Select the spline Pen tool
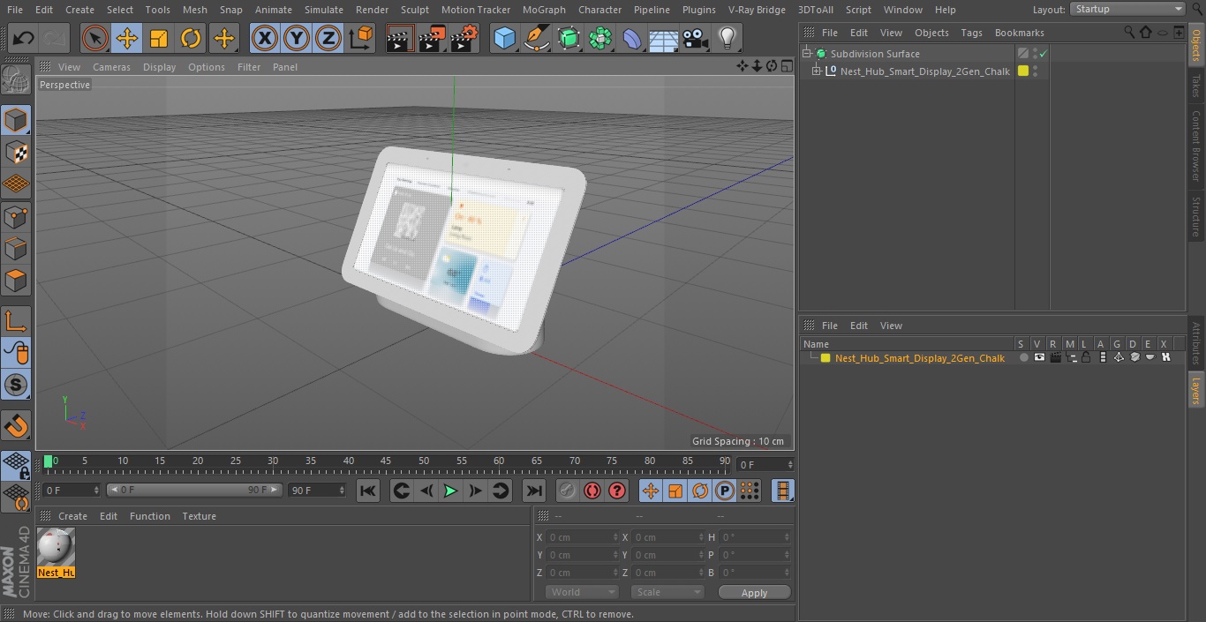Screen dimensions: 1206x622 (537, 39)
